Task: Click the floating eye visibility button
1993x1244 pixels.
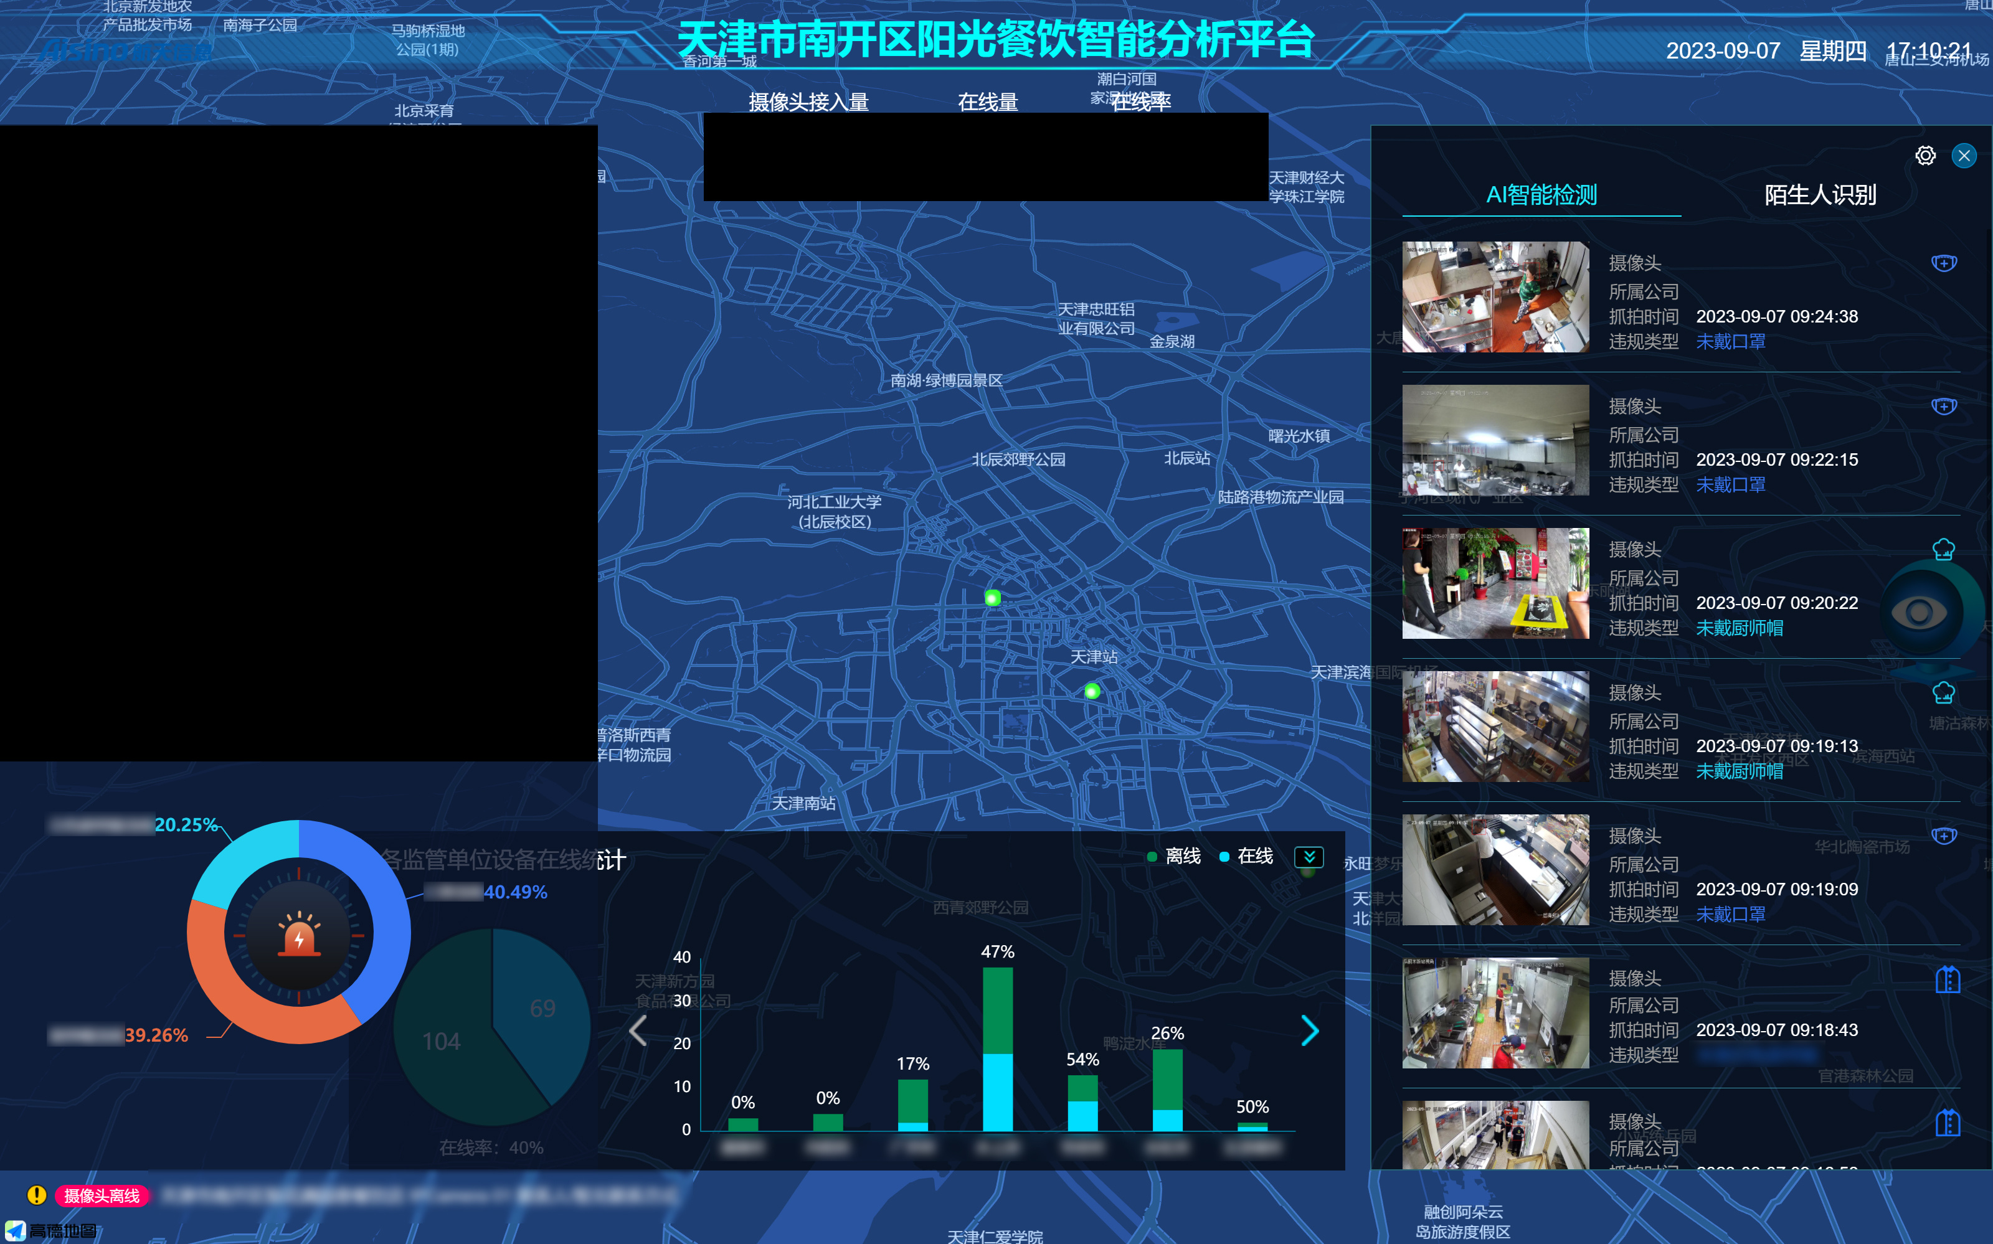Action: click(x=1919, y=612)
